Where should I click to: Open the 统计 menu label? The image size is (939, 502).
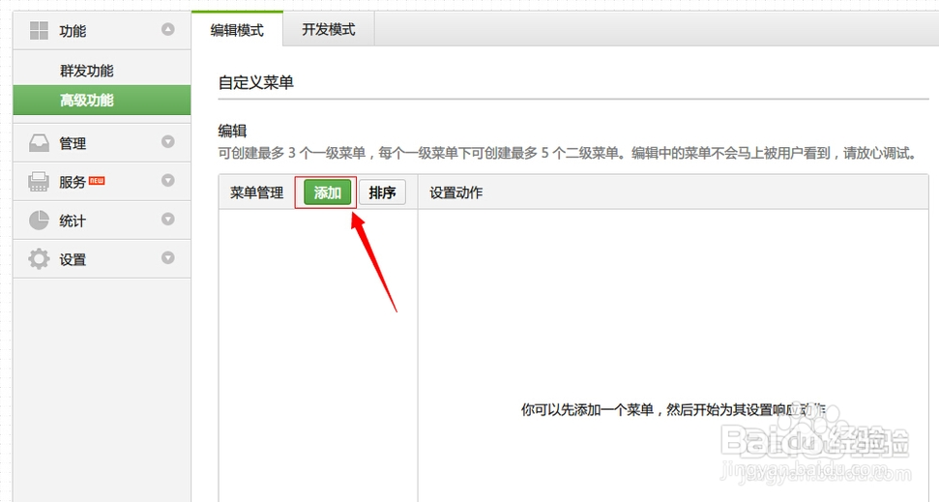(73, 221)
